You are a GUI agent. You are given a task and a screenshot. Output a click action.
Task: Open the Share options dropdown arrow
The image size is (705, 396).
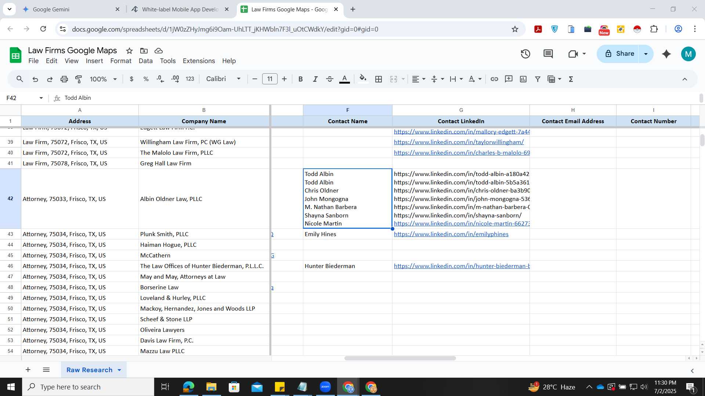(x=646, y=54)
